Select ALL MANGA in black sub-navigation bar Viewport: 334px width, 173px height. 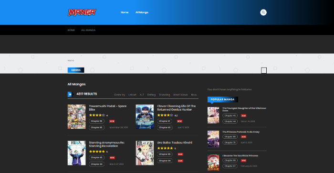pyautogui.click(x=88, y=30)
